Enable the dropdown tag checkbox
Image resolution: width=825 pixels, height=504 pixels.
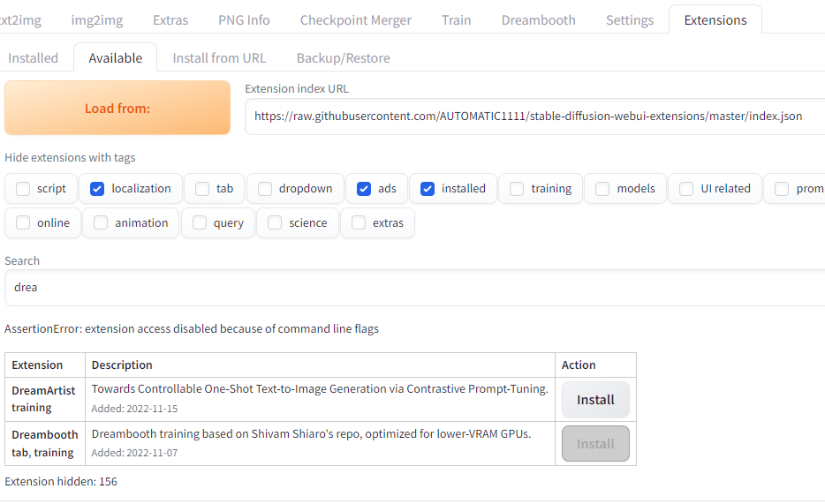[265, 189]
